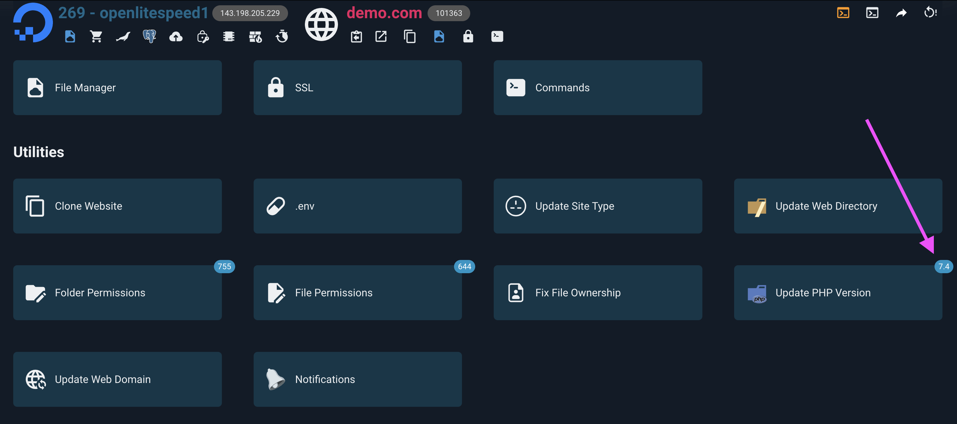This screenshot has width=957, height=424.
Task: Open the Commands card
Action: coord(598,88)
